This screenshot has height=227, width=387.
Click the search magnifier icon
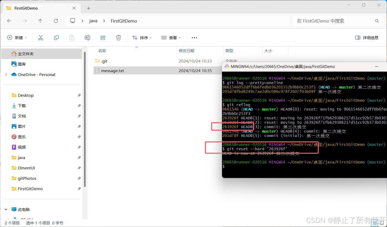(377, 21)
